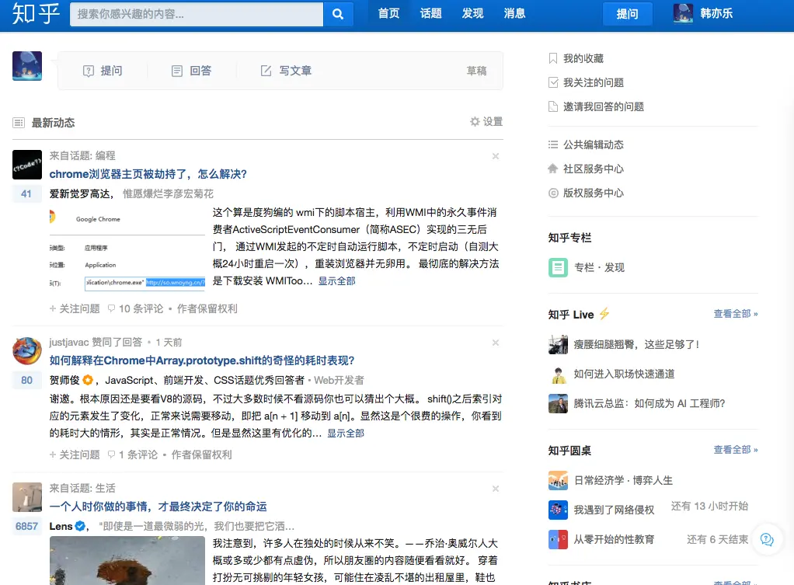The image size is (794, 585).
Task: Dismiss the Array.prototype.shift feed item with X
Action: (x=496, y=343)
